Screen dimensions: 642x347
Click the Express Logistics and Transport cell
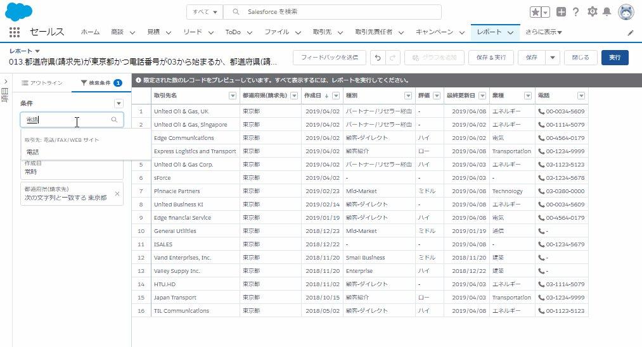[x=195, y=151]
